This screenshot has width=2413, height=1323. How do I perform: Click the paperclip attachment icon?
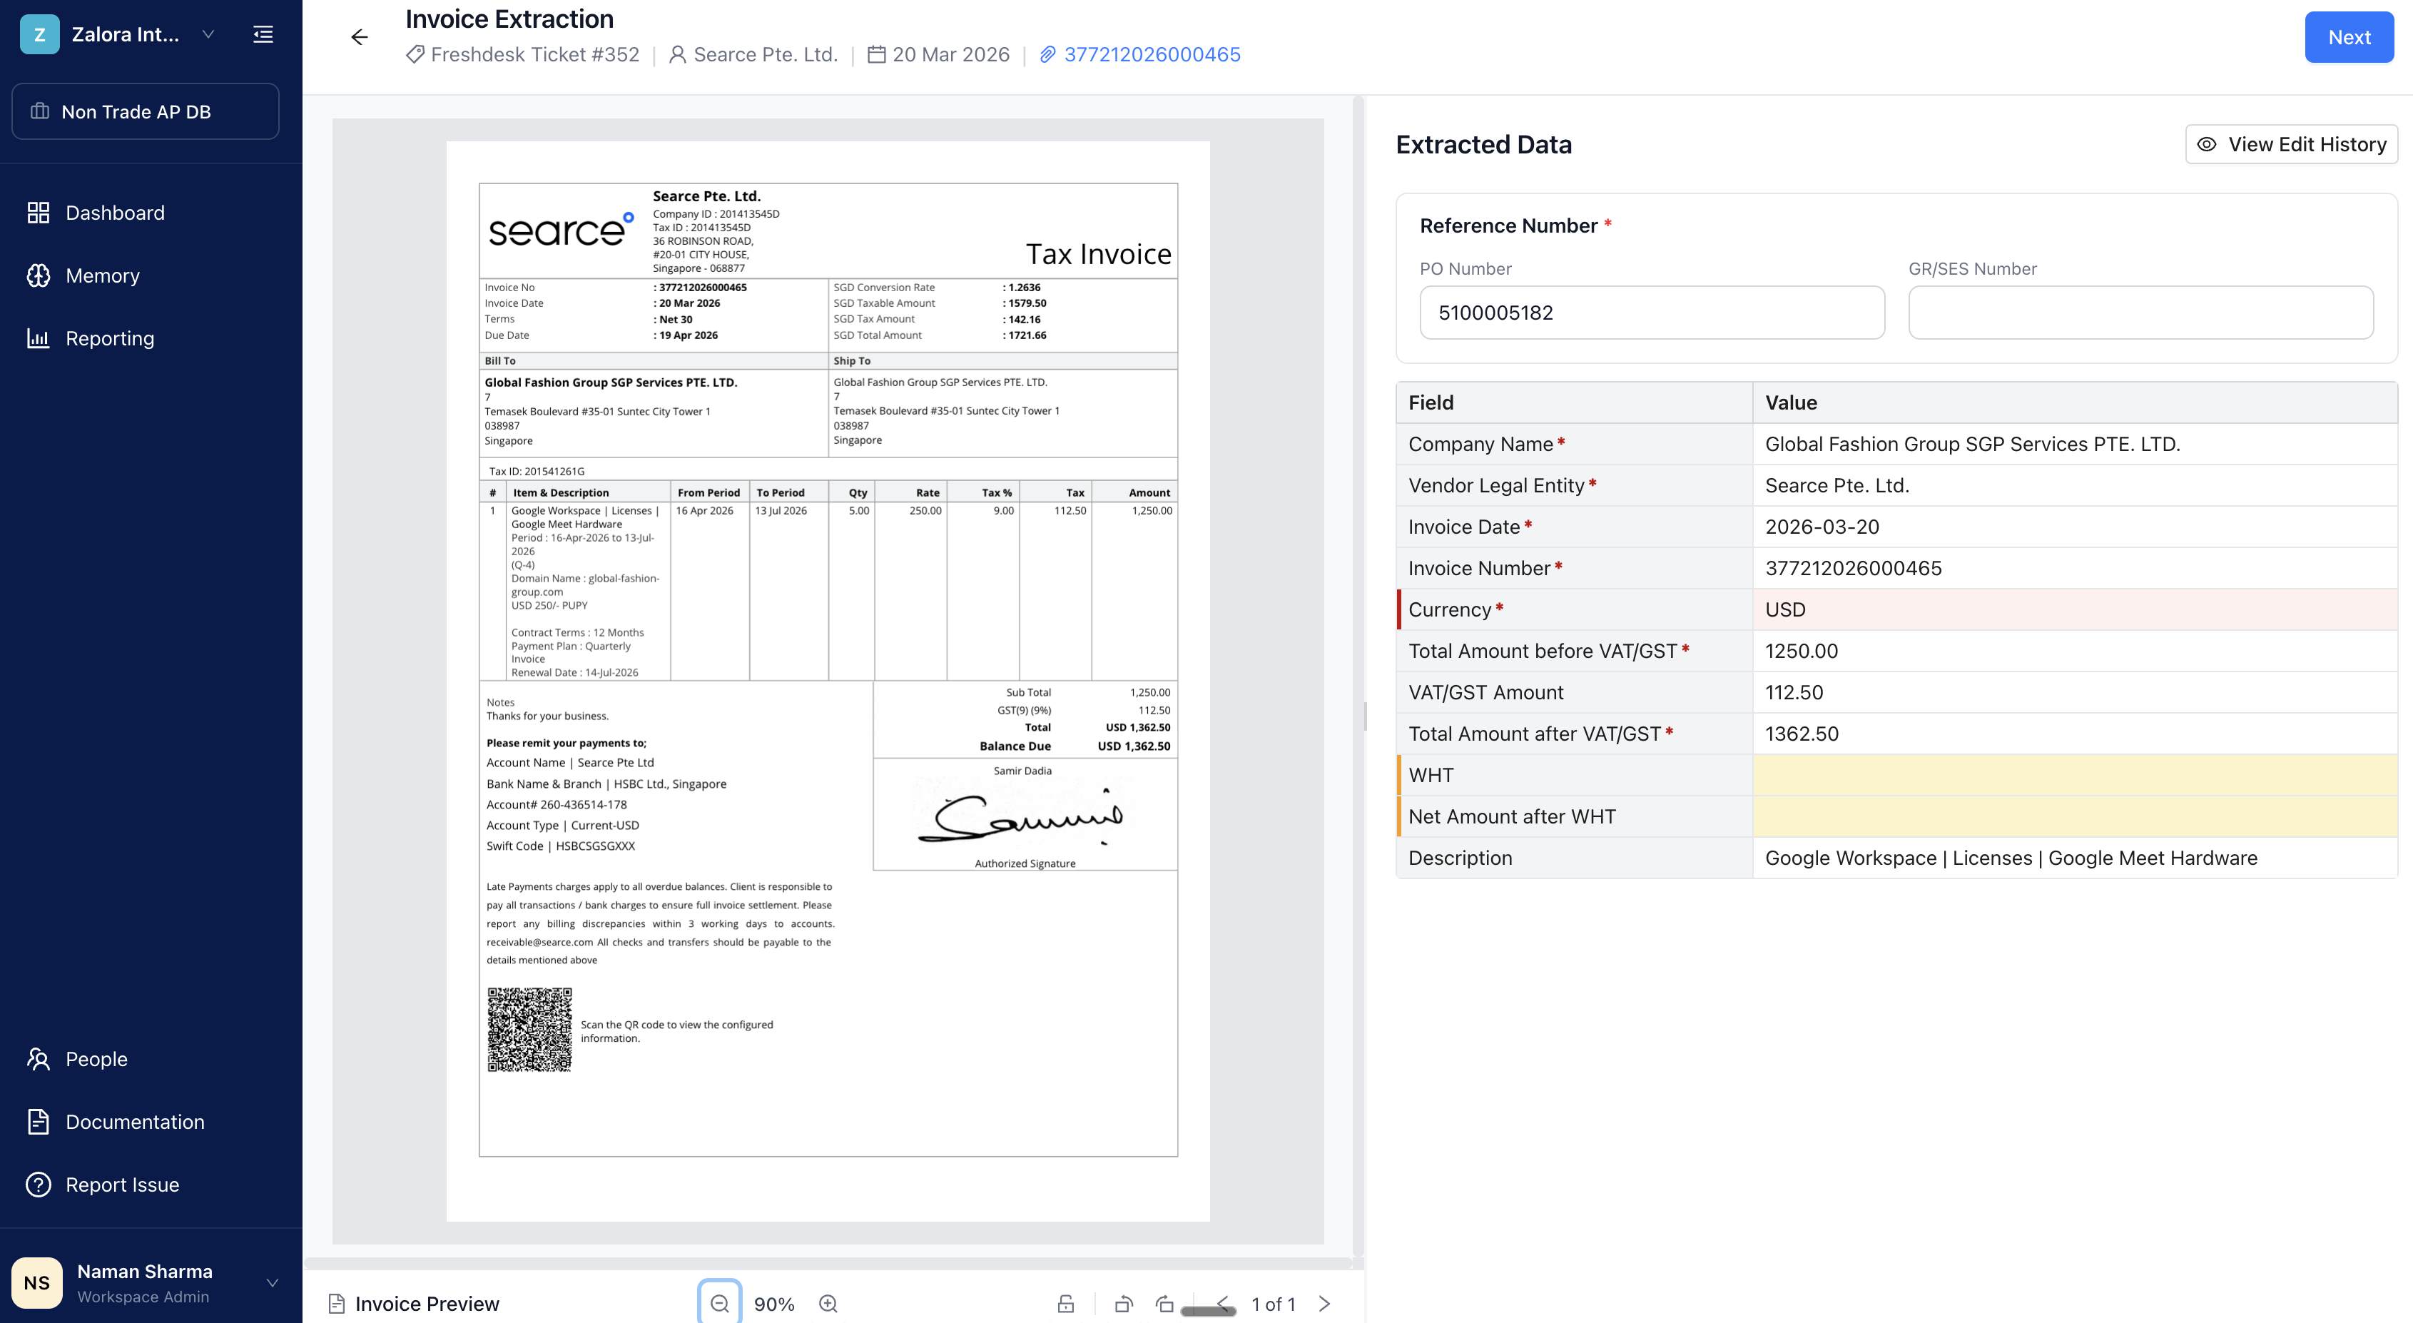[x=1048, y=54]
